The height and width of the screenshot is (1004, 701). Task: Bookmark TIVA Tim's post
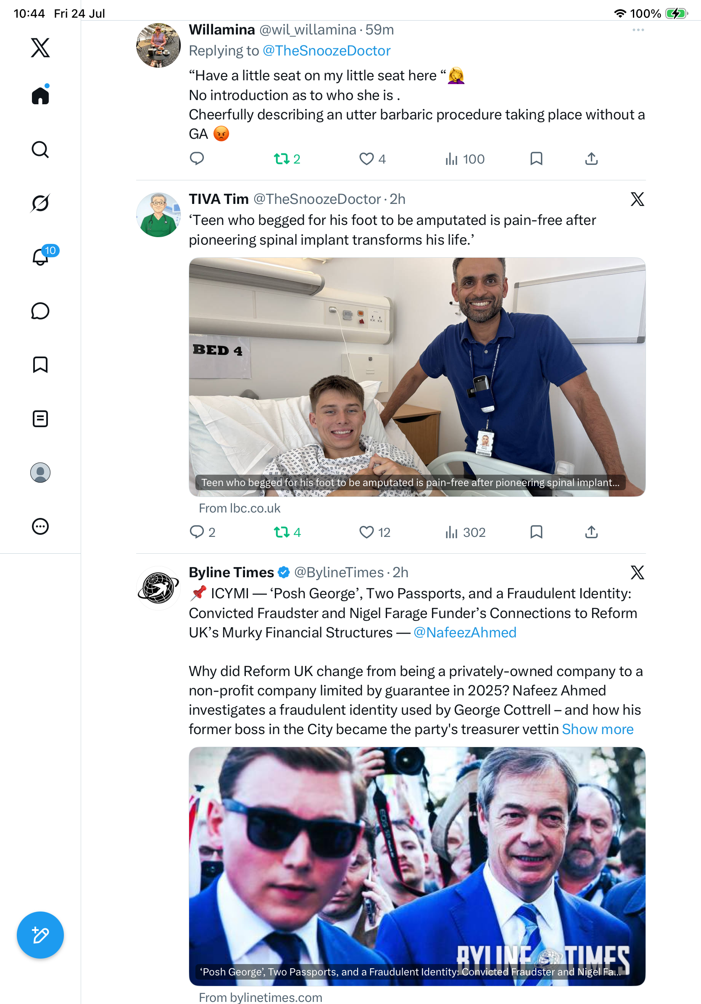(x=536, y=532)
